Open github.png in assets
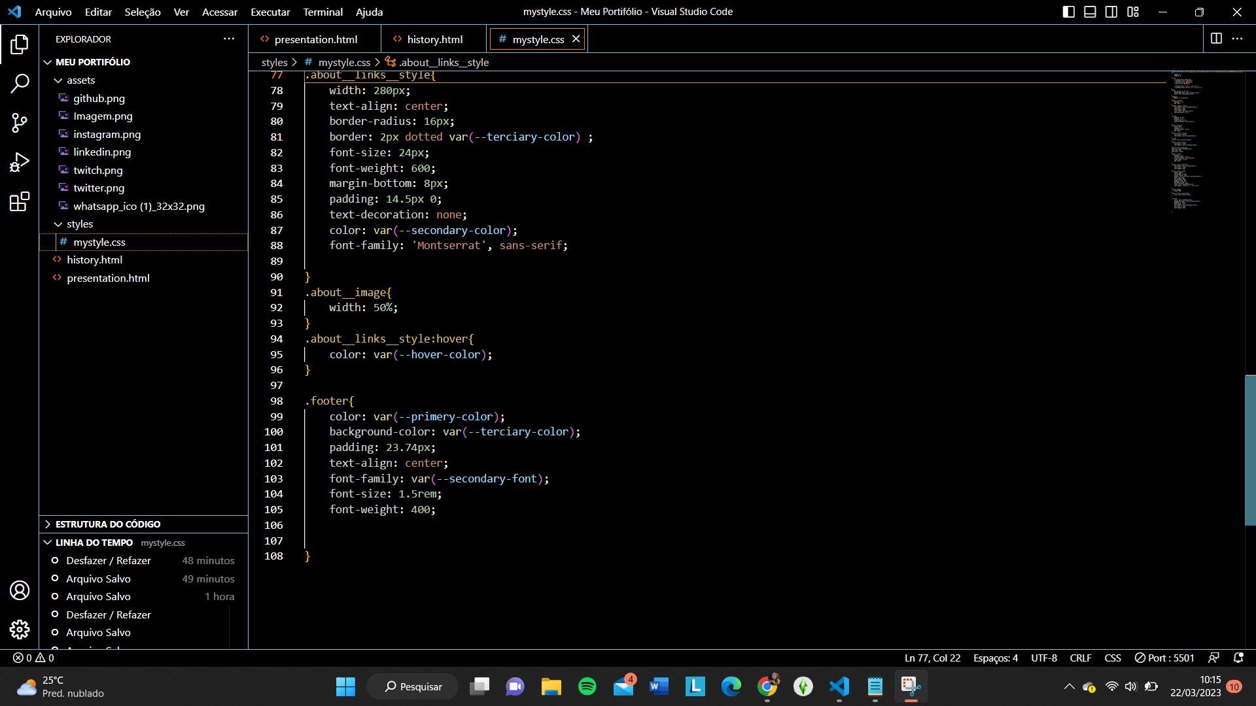 [99, 98]
